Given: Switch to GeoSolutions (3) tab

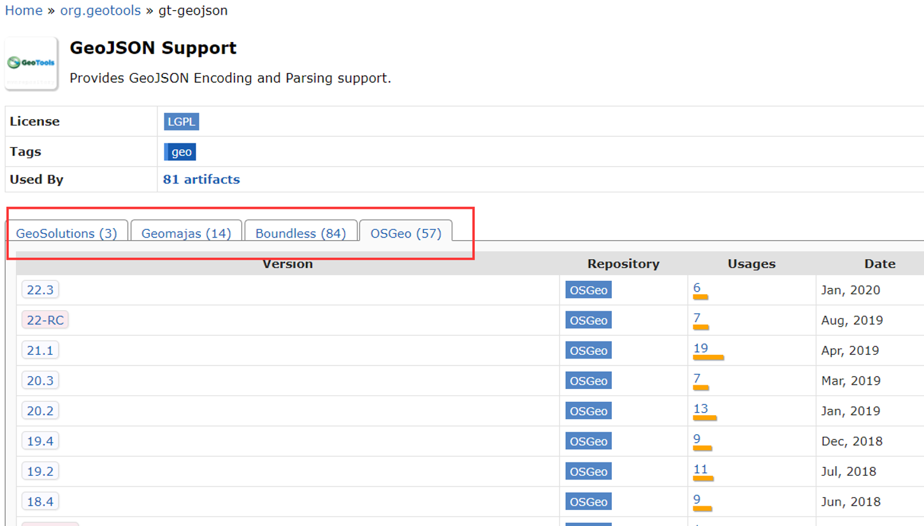Looking at the screenshot, I should coord(67,233).
